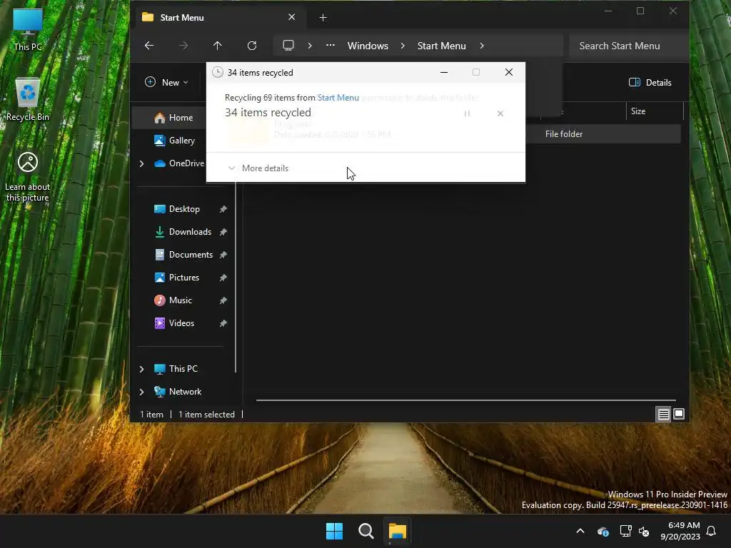731x548 pixels.
Task: Click the PC monitor icon in address bar
Action: (x=288, y=46)
